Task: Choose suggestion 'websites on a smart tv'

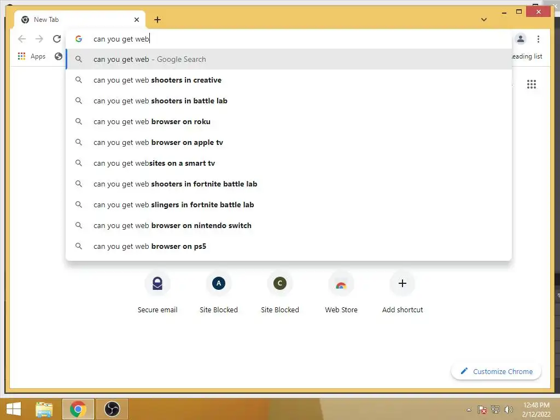Action: click(289, 163)
